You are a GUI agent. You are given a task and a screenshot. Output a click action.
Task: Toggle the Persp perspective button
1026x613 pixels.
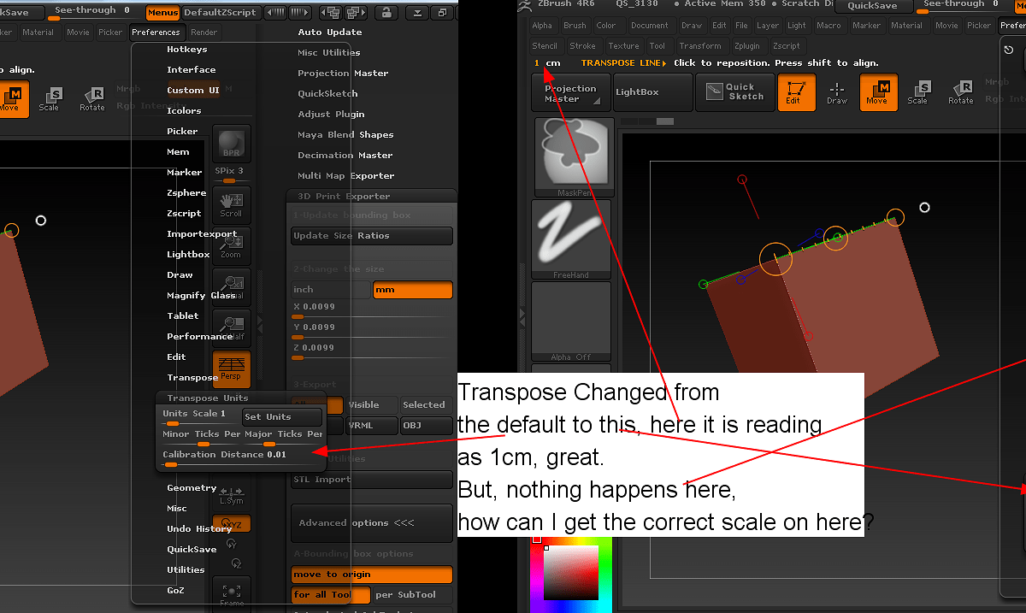[232, 368]
